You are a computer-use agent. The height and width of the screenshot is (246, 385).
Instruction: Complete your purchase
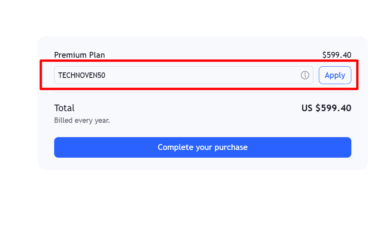pyautogui.click(x=202, y=147)
